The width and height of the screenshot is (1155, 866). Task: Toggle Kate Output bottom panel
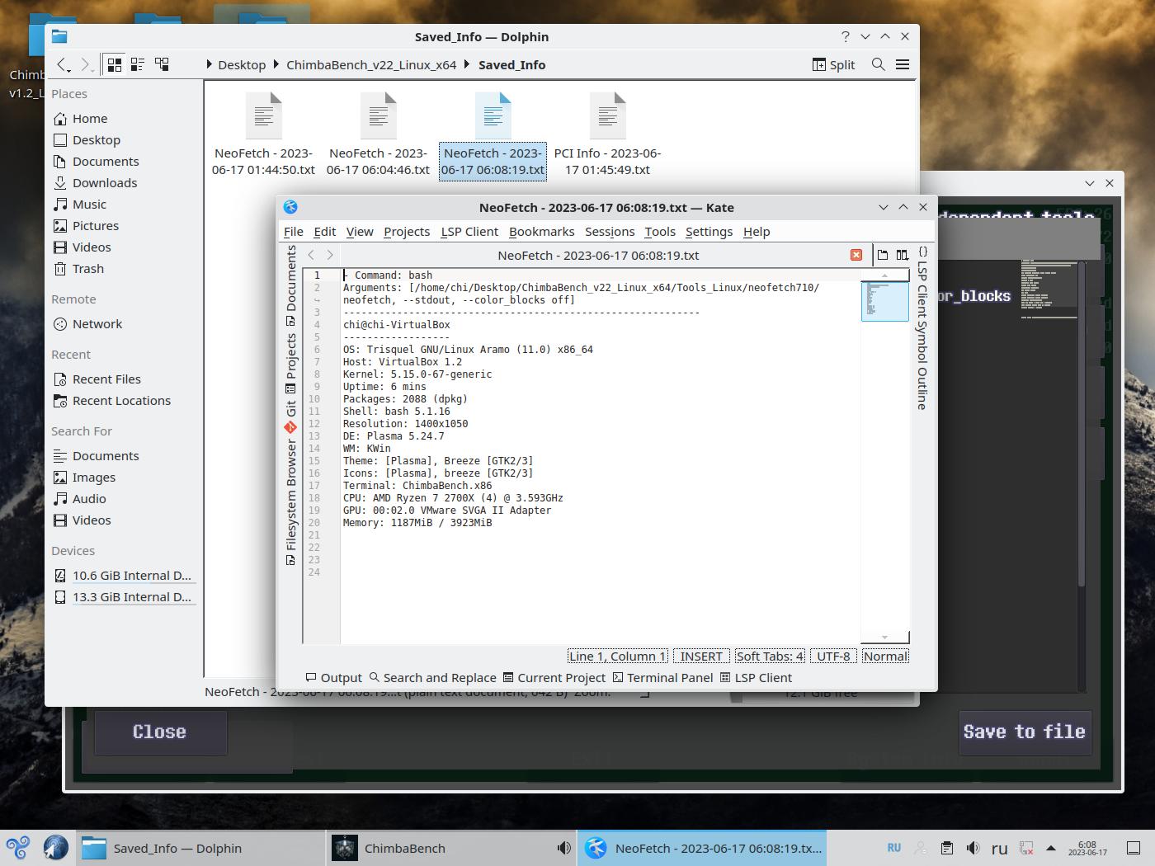[333, 678]
